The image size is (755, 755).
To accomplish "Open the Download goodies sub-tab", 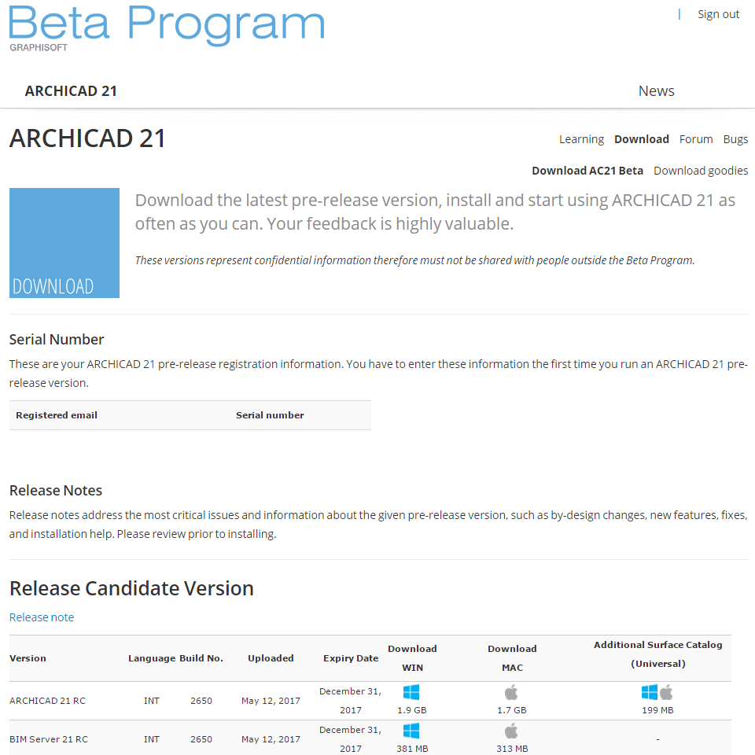I will (x=701, y=171).
